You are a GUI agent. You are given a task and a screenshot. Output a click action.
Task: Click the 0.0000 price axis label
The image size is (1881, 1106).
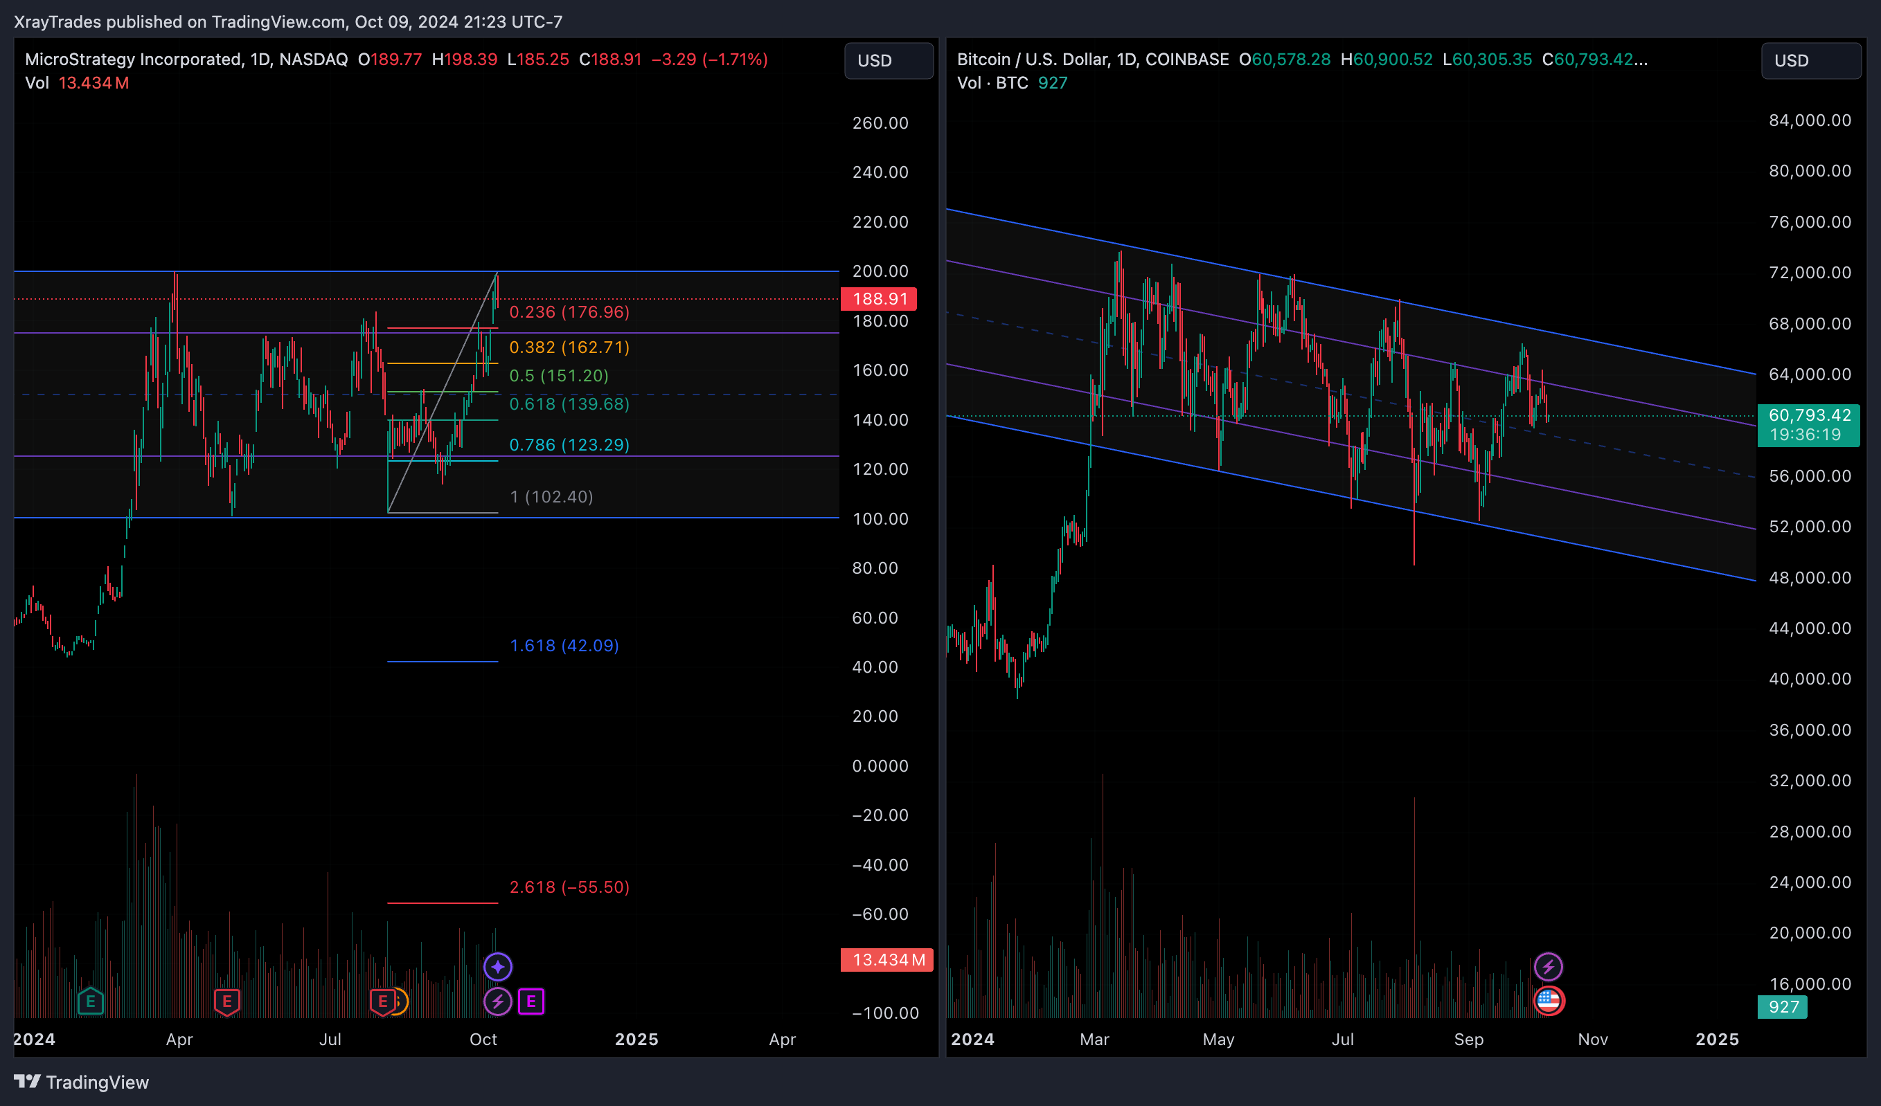880,765
